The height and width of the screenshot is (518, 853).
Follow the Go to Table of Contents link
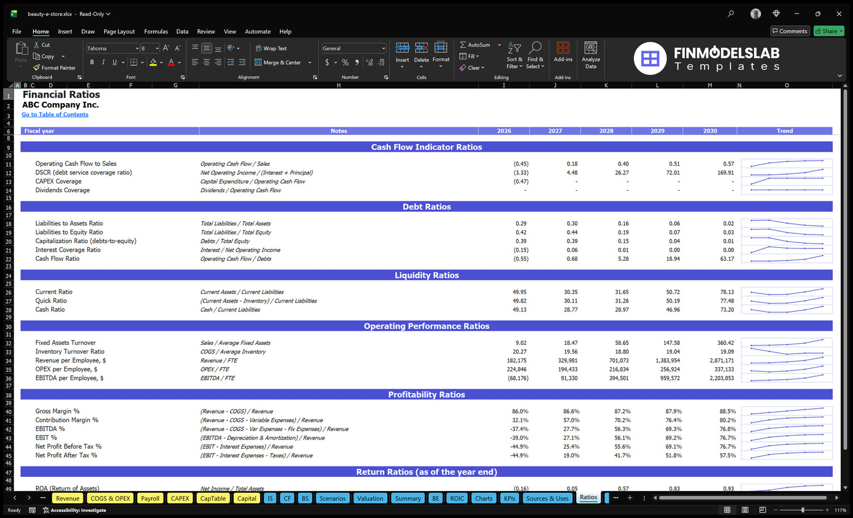(x=55, y=115)
